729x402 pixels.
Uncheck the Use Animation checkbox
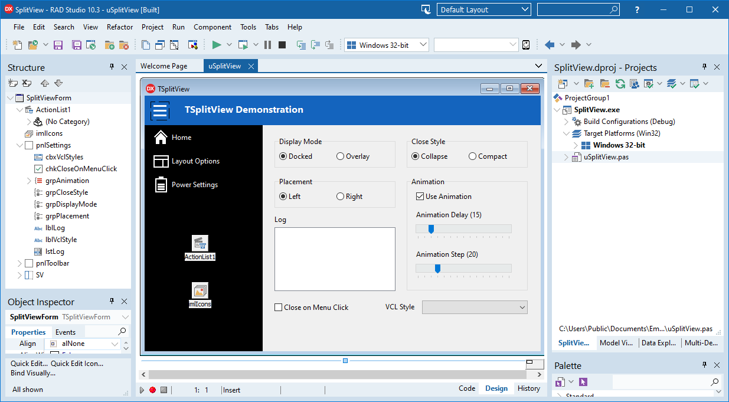[x=420, y=197]
